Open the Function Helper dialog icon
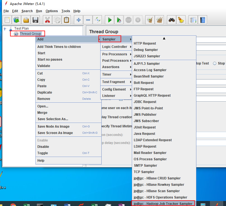The image size is (226, 206). click(x=193, y=20)
